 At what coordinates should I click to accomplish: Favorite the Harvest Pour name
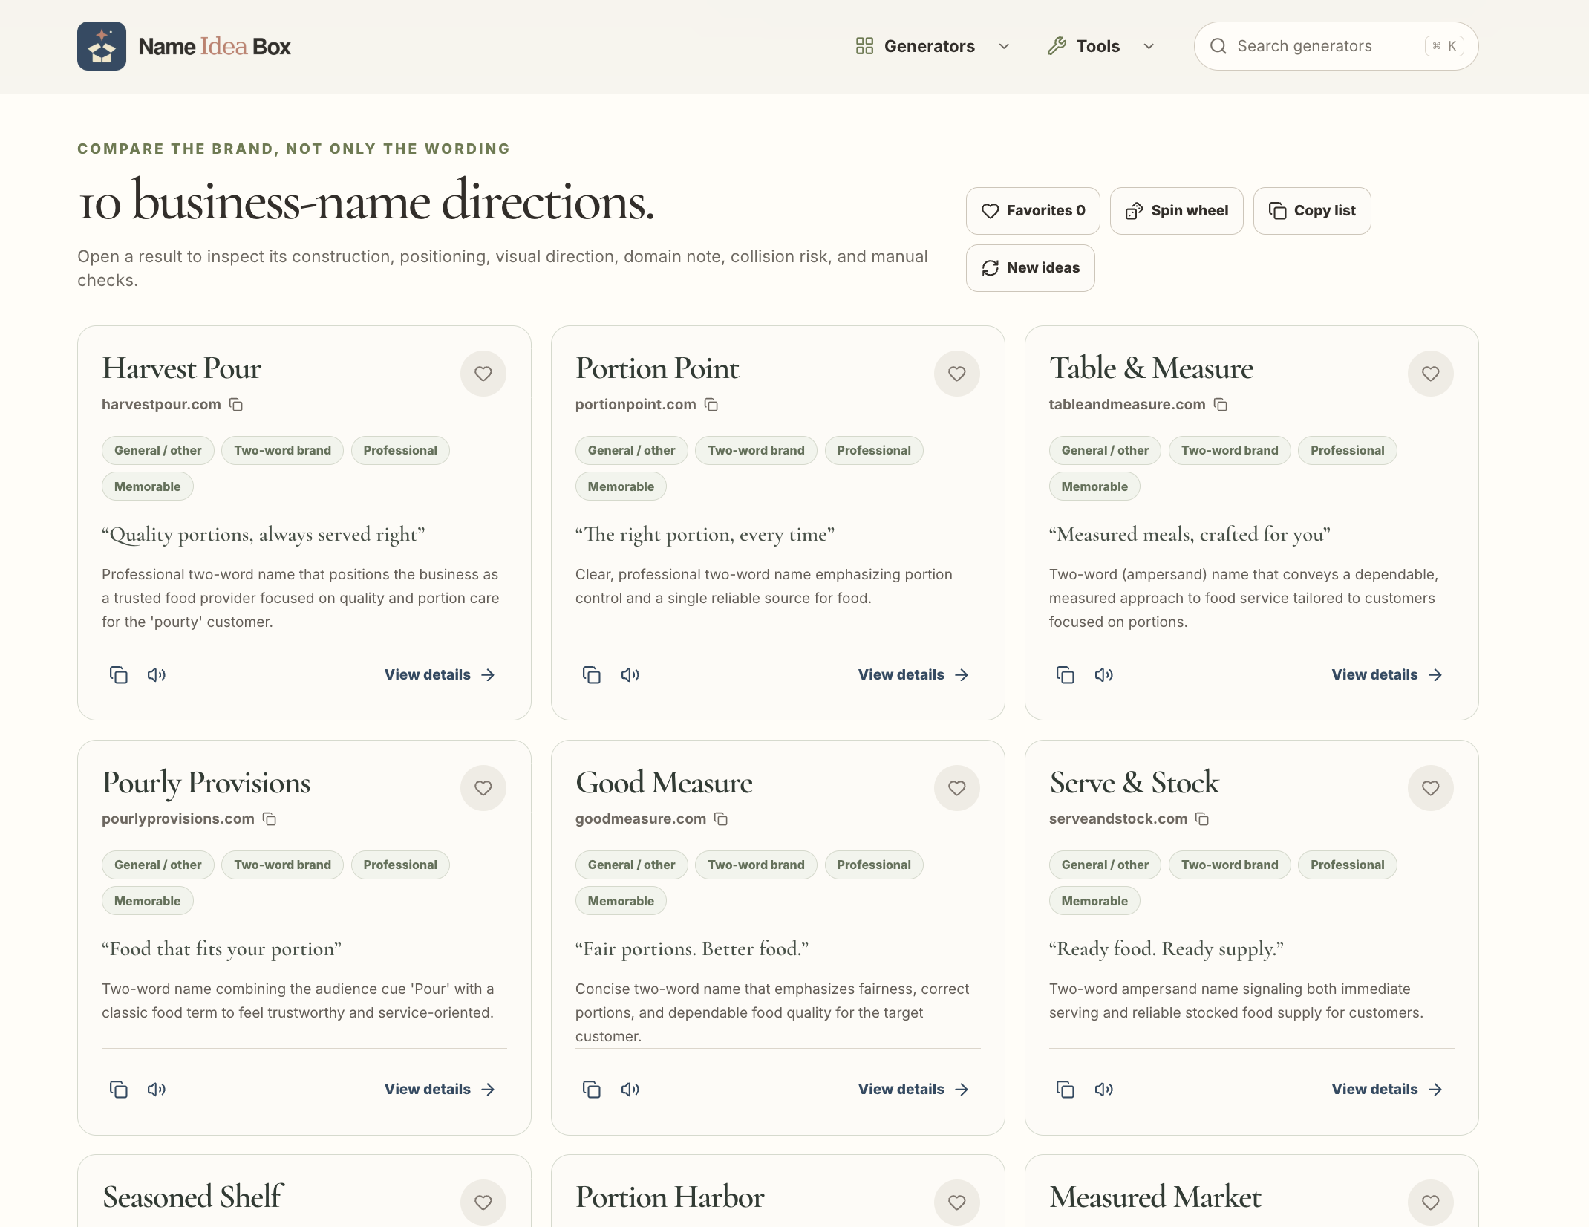[483, 374]
